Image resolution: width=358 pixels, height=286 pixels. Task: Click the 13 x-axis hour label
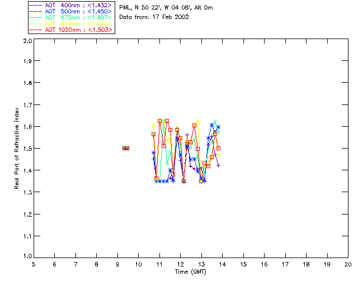[201, 264]
